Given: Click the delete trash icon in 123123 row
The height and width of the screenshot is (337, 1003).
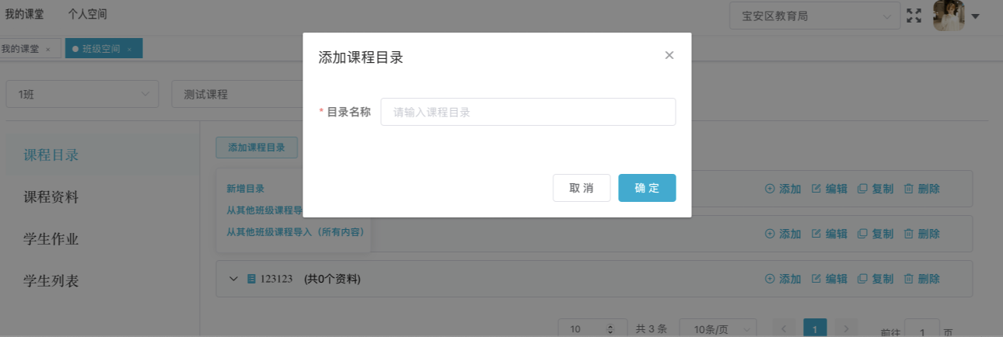Looking at the screenshot, I should (908, 279).
